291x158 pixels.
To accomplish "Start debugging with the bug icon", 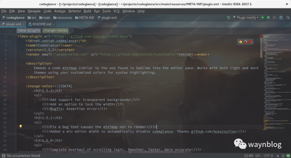I will (268, 17).
